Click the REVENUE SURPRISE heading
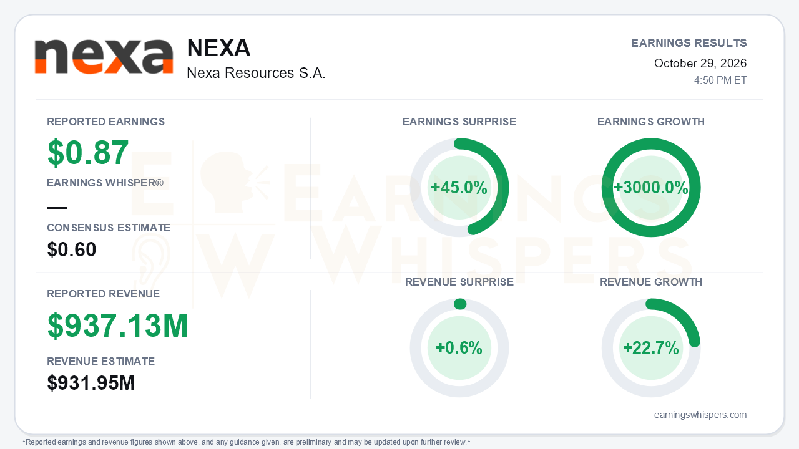799x449 pixels. coord(459,282)
